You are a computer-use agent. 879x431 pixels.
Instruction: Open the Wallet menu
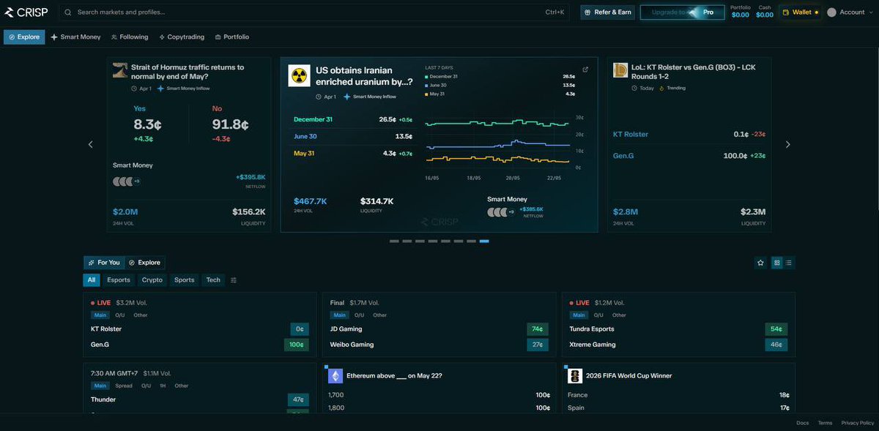point(800,12)
